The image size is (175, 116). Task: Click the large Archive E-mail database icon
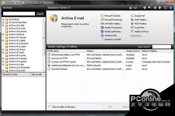click(54, 18)
